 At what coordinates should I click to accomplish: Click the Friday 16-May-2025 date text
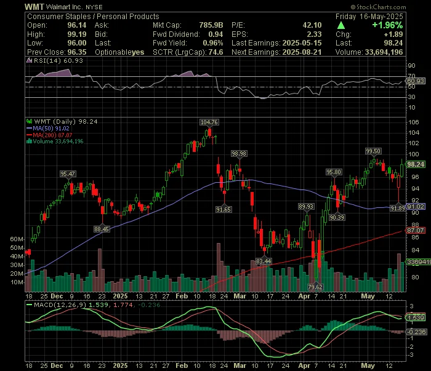coord(369,17)
